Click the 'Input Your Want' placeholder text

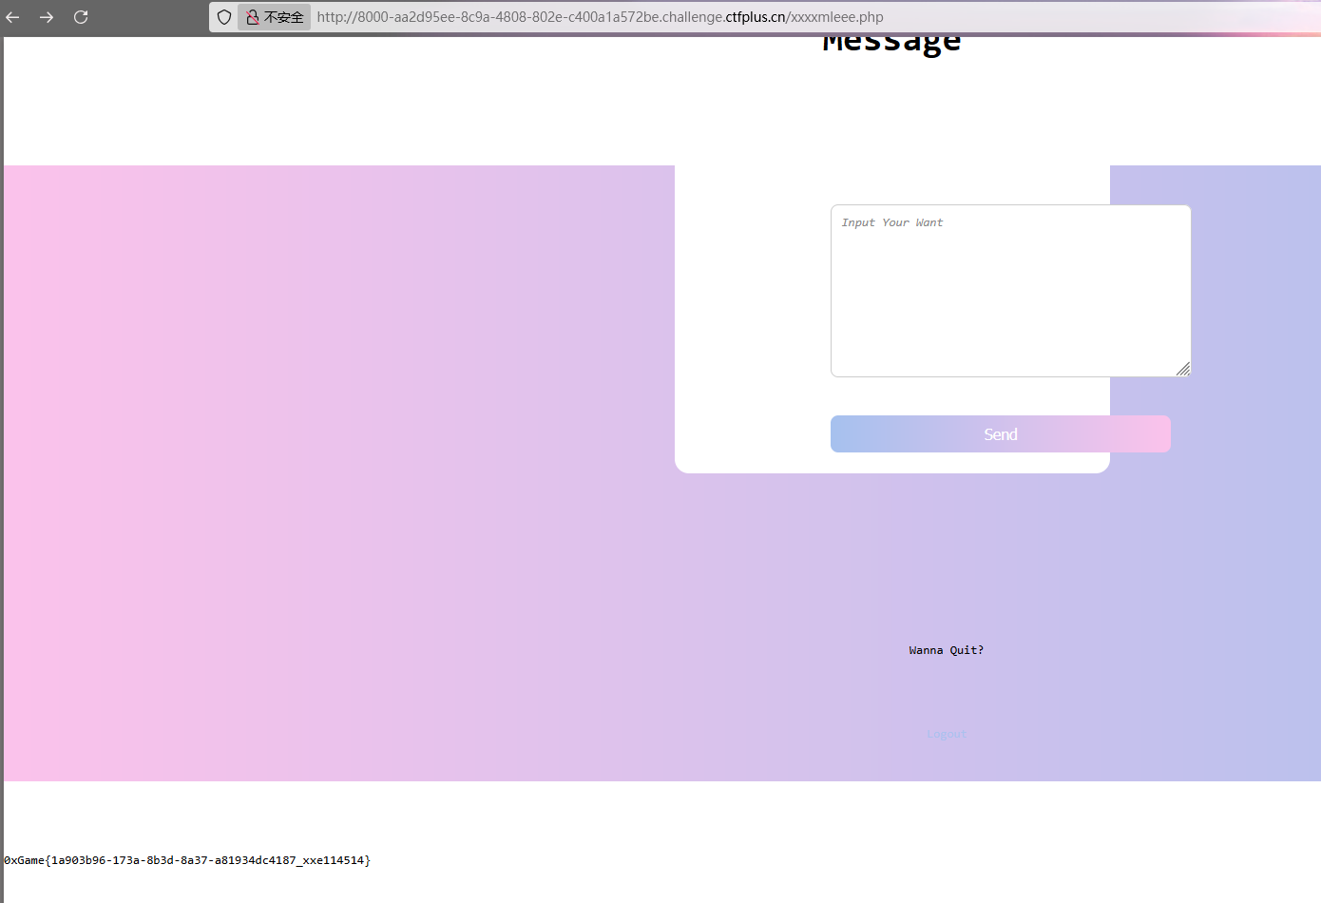pyautogui.click(x=891, y=222)
